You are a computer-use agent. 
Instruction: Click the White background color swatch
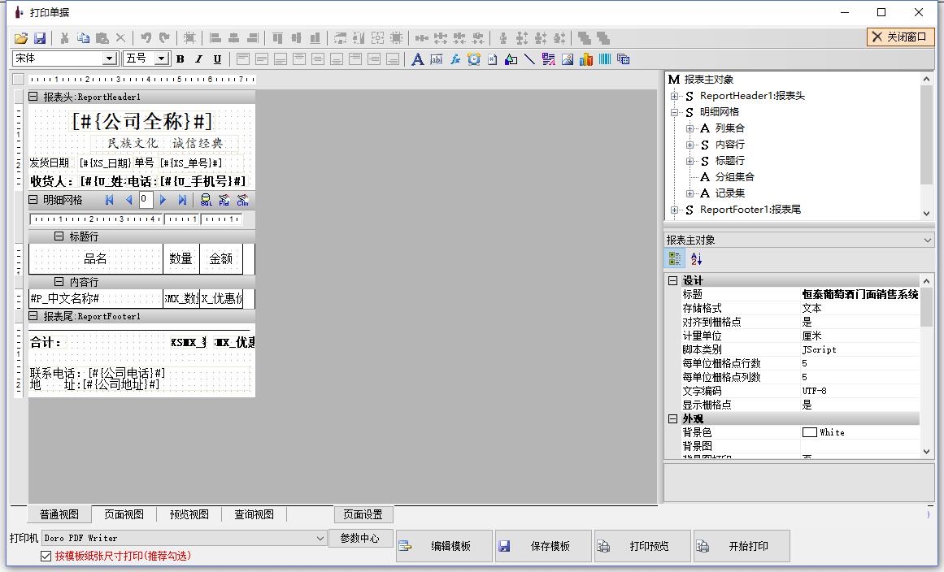809,432
